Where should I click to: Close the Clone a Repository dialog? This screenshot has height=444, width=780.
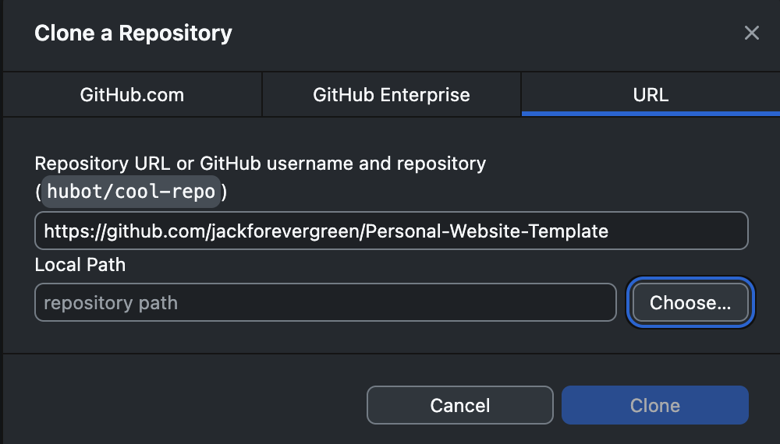point(751,33)
